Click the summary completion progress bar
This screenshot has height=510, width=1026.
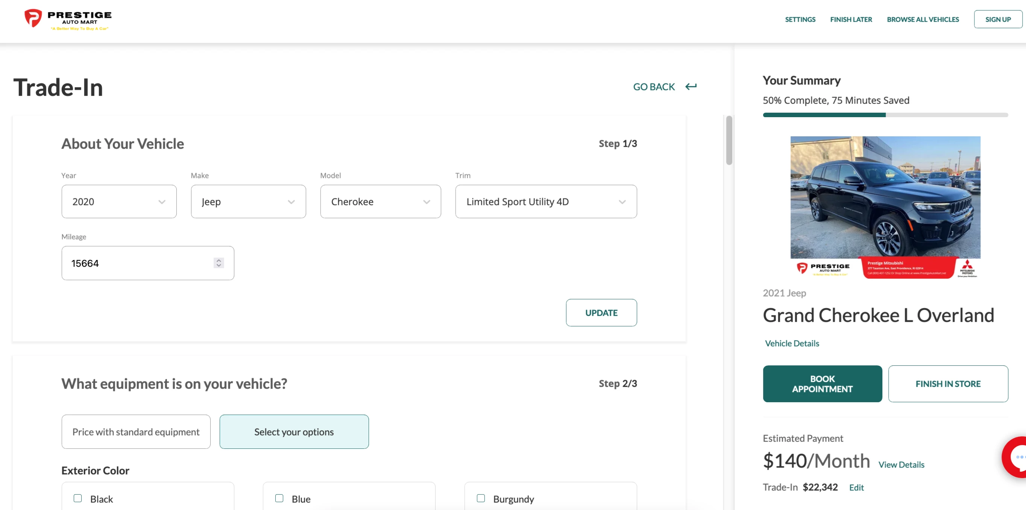885,115
